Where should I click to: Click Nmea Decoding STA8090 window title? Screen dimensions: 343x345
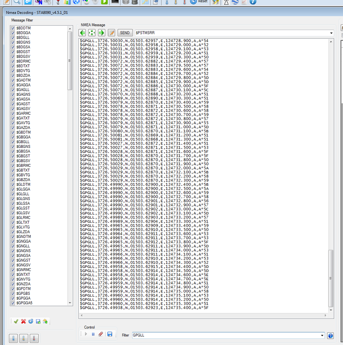click(x=37, y=12)
